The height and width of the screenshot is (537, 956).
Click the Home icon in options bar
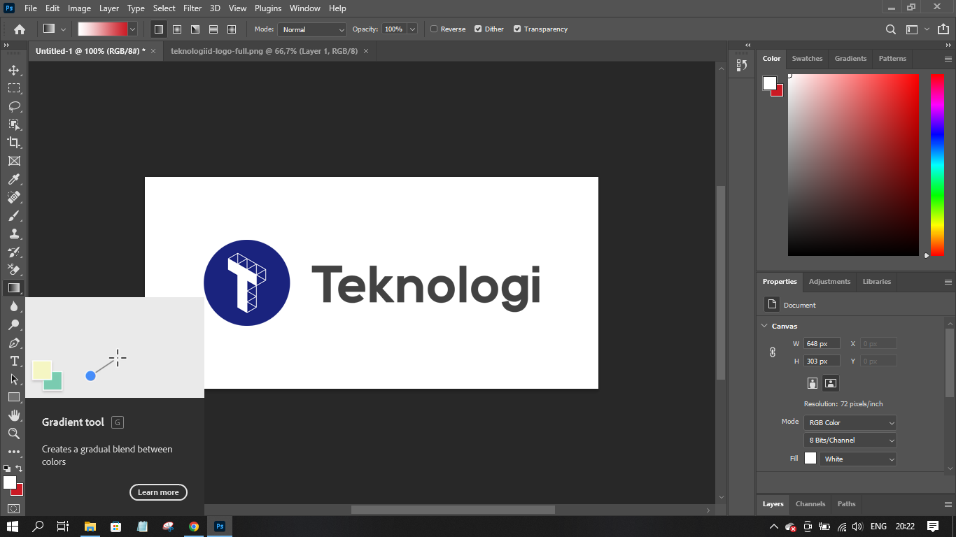click(20, 29)
